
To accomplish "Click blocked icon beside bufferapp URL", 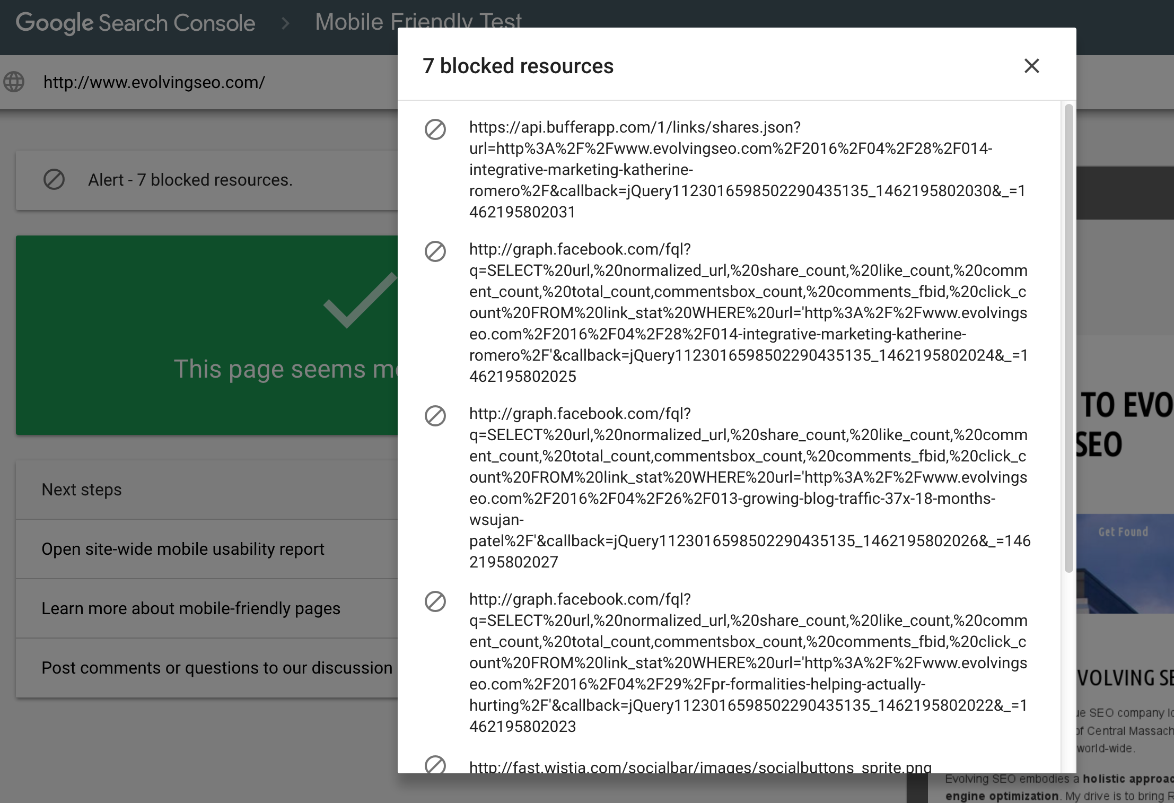I will (435, 129).
